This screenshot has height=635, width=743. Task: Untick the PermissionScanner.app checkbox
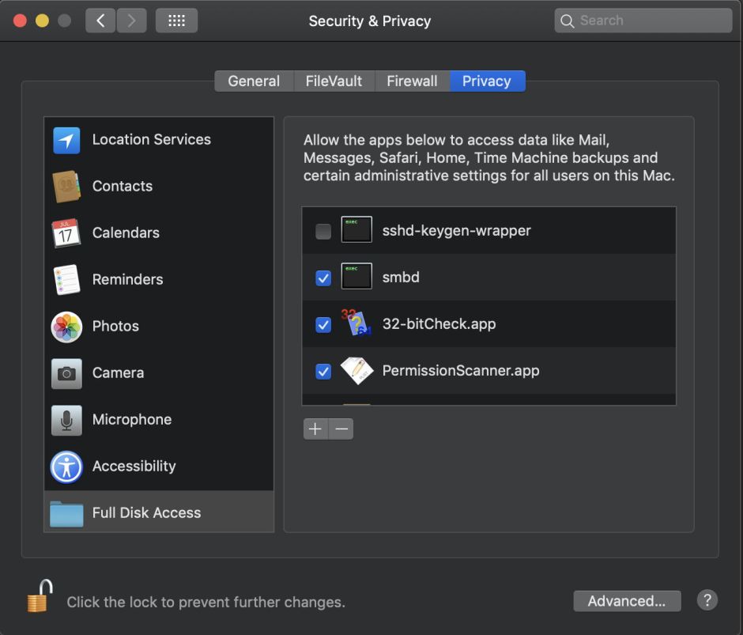point(323,372)
